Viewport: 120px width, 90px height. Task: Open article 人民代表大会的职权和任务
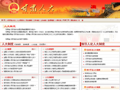[93, 61]
